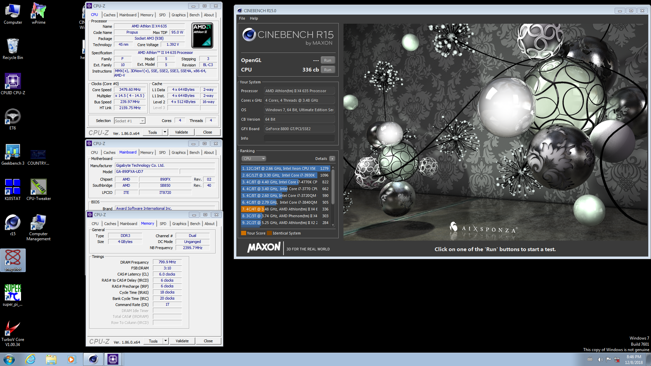Click the ranking list scrollbar thumb
651x366 pixels.
(333, 186)
